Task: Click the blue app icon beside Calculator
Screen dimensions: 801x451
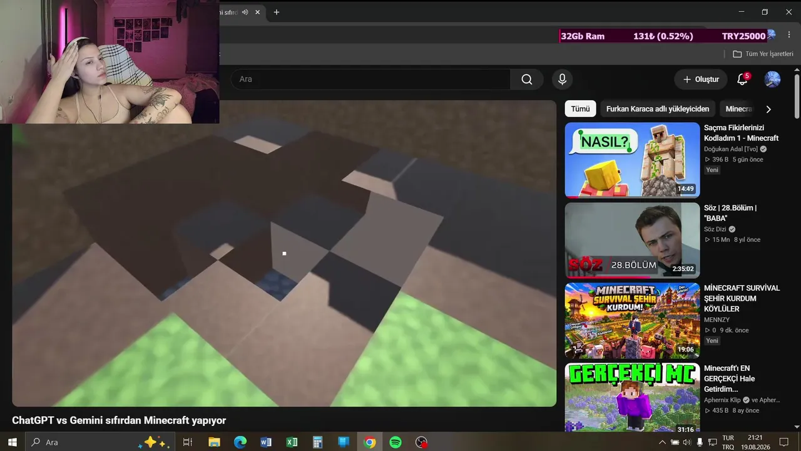Action: 344,442
